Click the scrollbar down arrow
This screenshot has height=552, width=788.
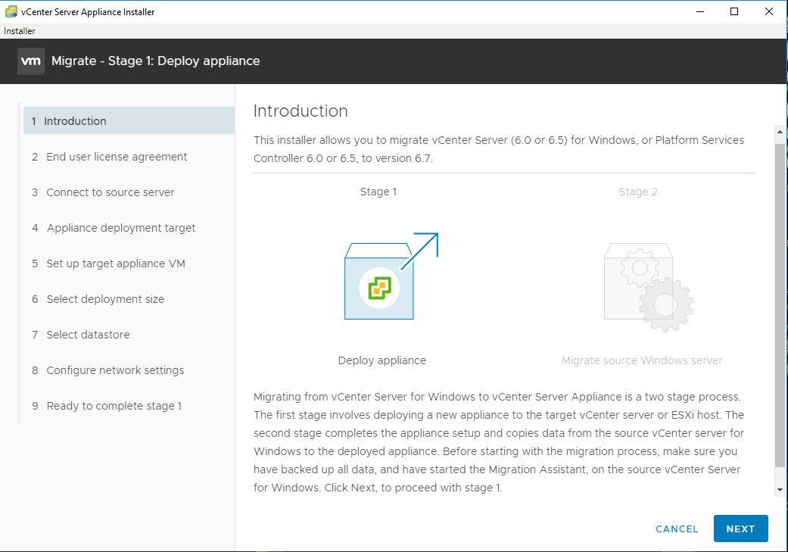780,490
